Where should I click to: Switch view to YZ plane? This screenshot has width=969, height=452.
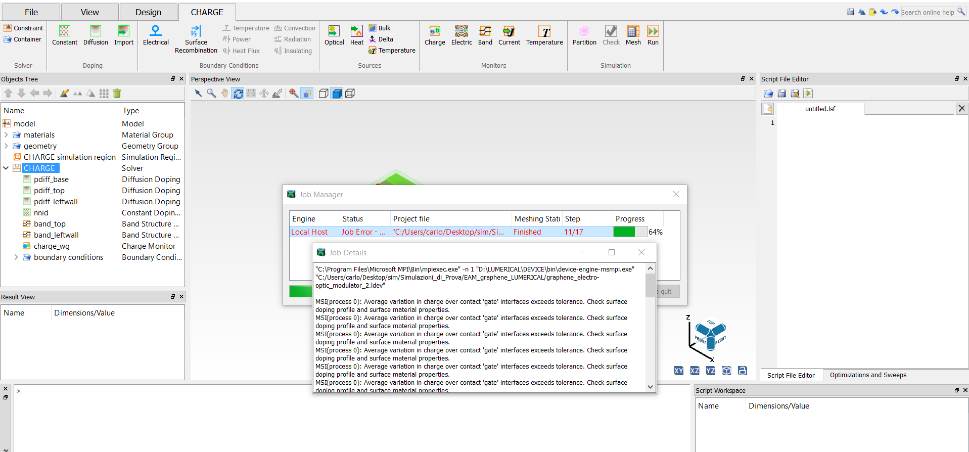[711, 371]
